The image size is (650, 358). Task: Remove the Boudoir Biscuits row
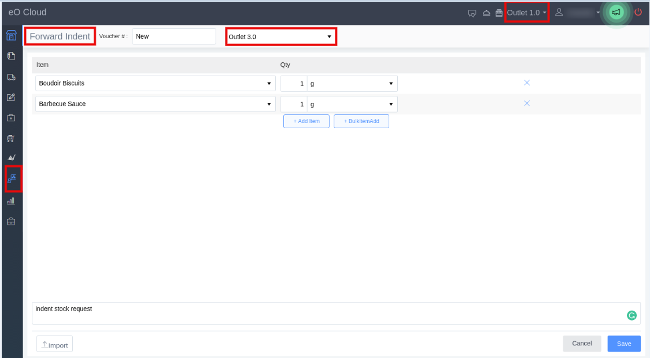click(527, 83)
